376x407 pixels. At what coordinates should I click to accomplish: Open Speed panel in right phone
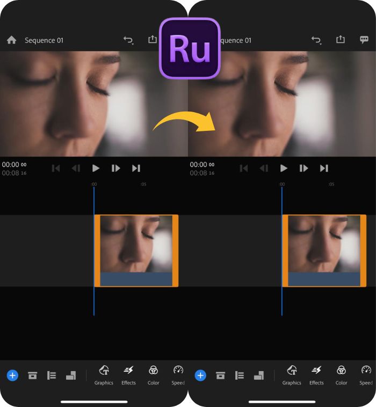[366, 375]
